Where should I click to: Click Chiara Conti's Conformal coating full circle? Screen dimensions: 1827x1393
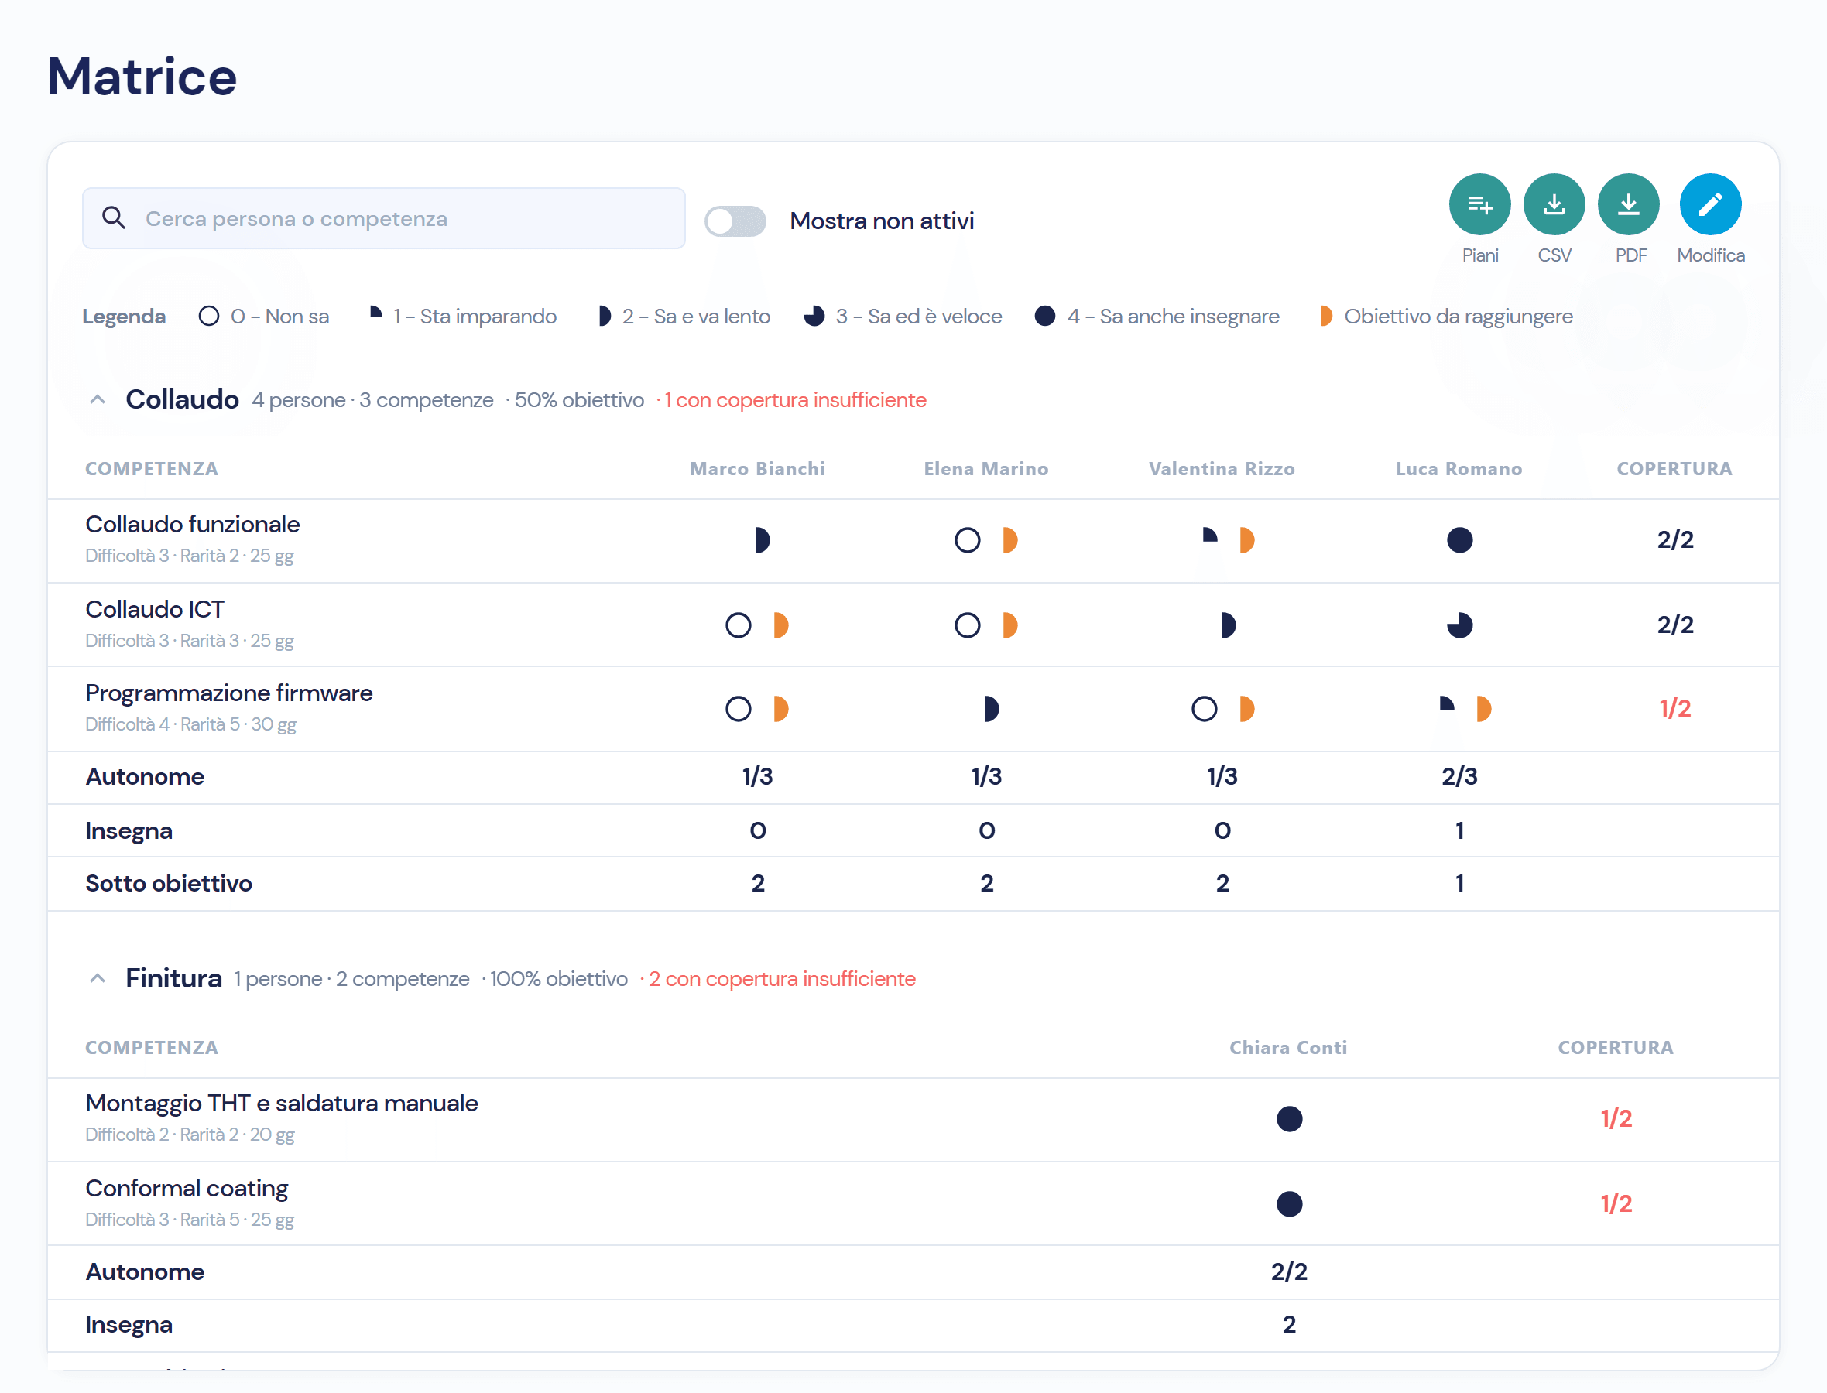tap(1289, 1203)
